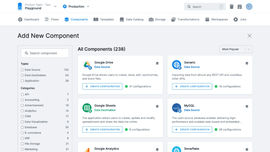Click the Google Analytics card title
Image resolution: width=270 pixels, height=152 pixels.
[107, 149]
